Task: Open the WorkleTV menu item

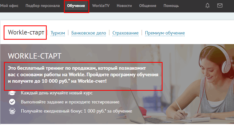Action: (x=101, y=6)
